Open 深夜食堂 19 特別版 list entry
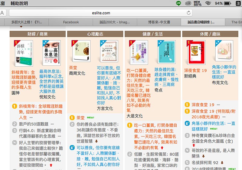Viewport: 242px width, 170px height. pos(214,114)
